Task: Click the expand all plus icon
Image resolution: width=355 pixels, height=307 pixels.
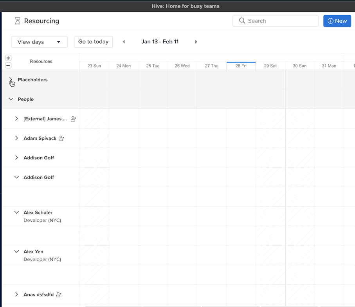Action: 8,58
